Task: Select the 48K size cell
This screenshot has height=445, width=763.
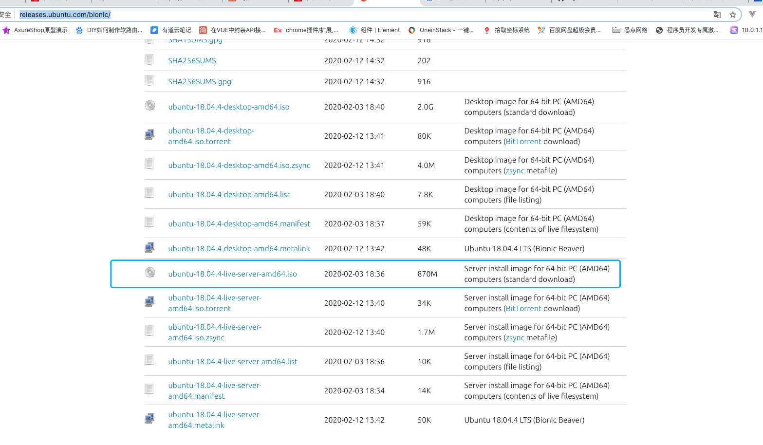Action: pyautogui.click(x=424, y=249)
